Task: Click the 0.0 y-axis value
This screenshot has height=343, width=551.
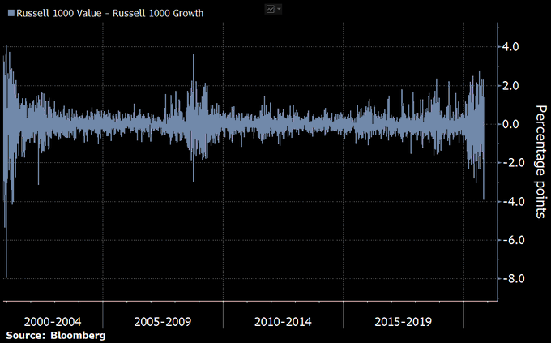Action: (x=510, y=124)
